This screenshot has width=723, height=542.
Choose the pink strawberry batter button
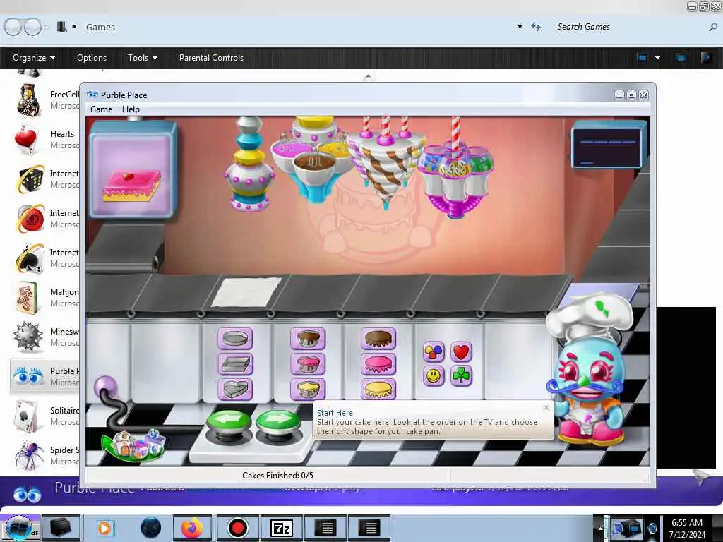(308, 364)
